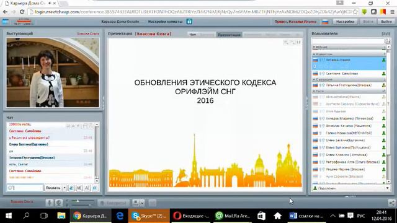The image size is (397, 223).
Task: Open the Подключен status dropdown
Action: [x=387, y=188]
